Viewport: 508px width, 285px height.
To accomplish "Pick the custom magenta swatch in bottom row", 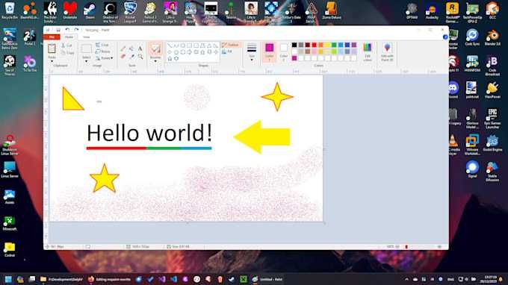I will pyautogui.click(x=294, y=58).
